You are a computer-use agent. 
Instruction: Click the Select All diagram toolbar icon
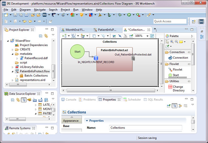(x=73, y=36)
